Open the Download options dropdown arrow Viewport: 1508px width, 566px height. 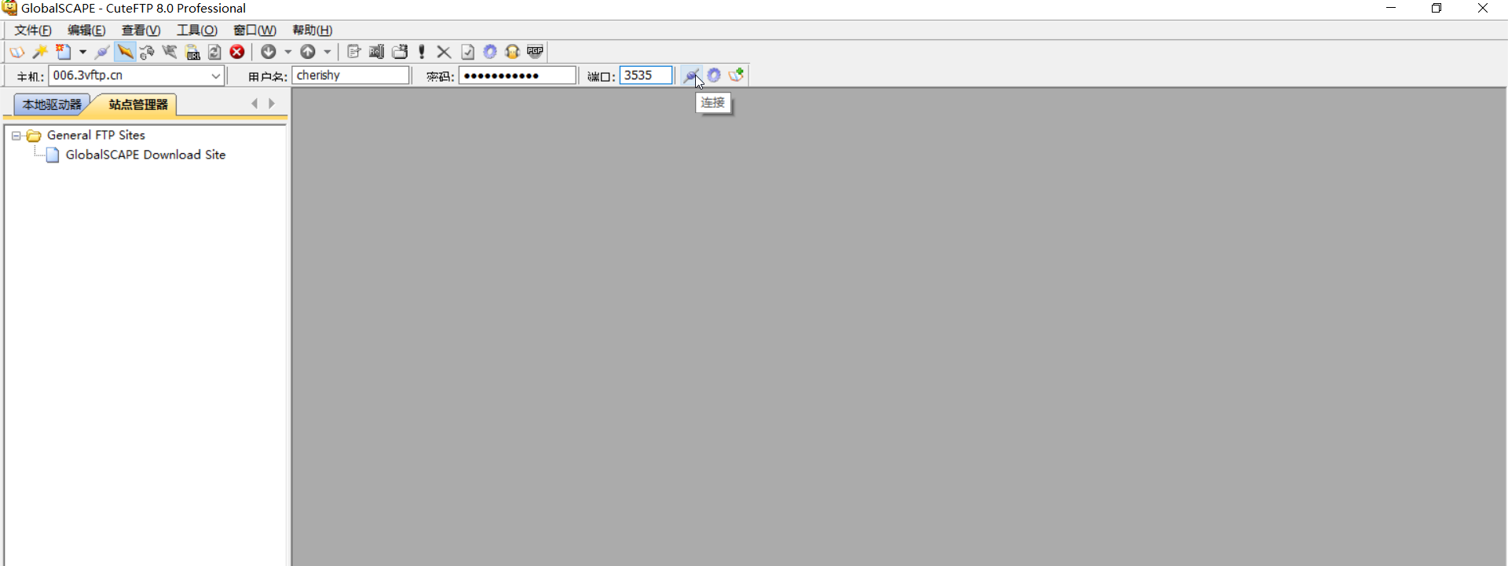(288, 52)
